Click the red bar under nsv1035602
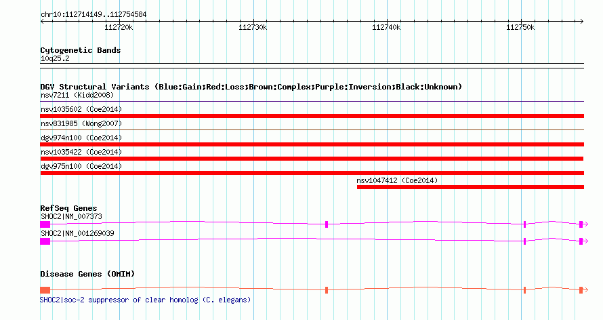The image size is (603, 320). click(312, 116)
